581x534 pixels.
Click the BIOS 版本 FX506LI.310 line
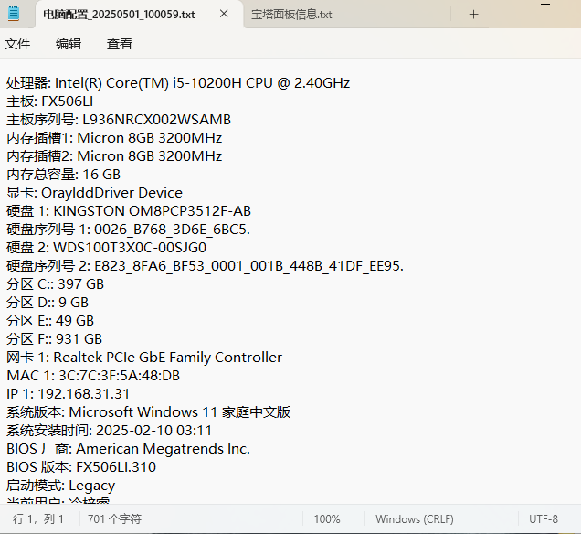coord(81,467)
